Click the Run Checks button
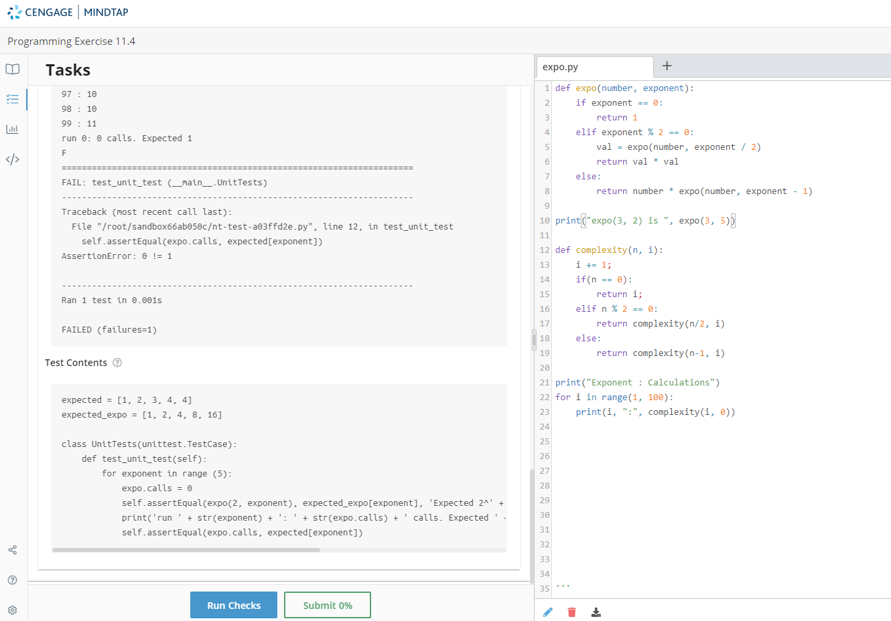This screenshot has height=621, width=891. 233,605
